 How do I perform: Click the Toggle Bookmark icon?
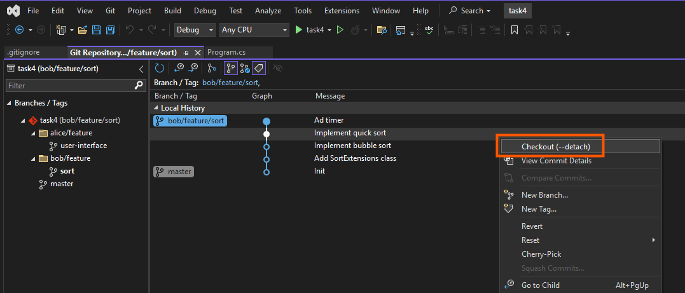pos(515,30)
